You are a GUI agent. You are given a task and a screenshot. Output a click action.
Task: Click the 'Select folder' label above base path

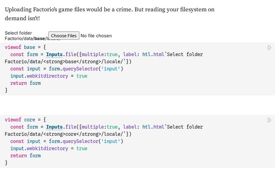[18, 33]
